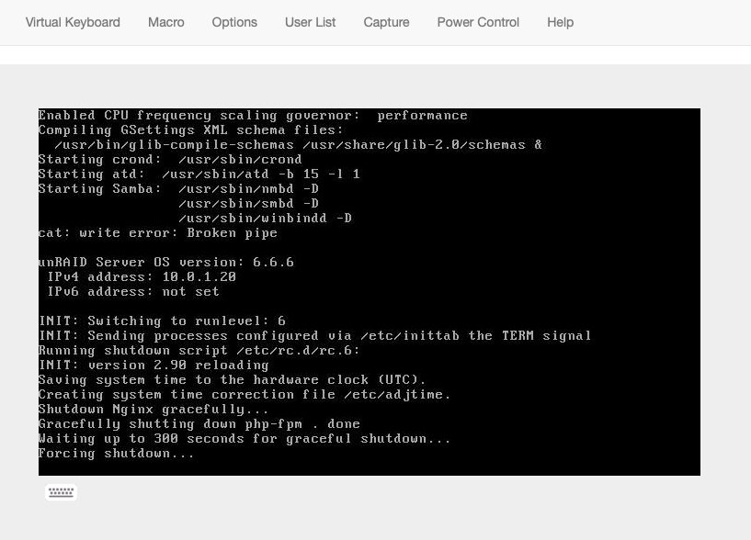Click '/usr/sbin/winbindd -D' line
This screenshot has width=751, height=540.
[x=266, y=218]
